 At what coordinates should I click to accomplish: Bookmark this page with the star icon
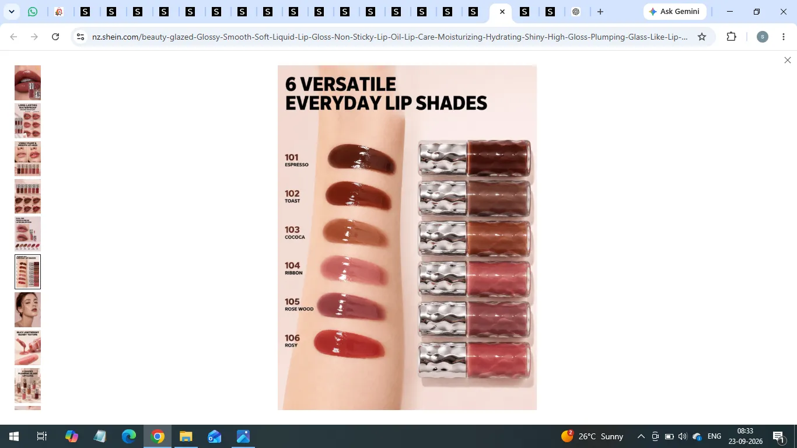coord(702,37)
